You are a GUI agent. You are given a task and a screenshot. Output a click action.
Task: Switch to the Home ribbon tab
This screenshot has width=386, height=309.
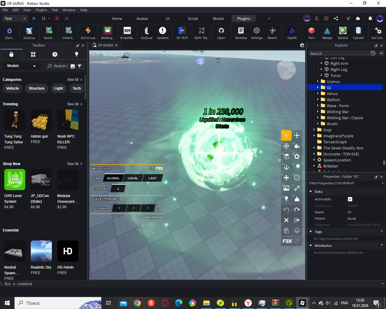click(117, 18)
